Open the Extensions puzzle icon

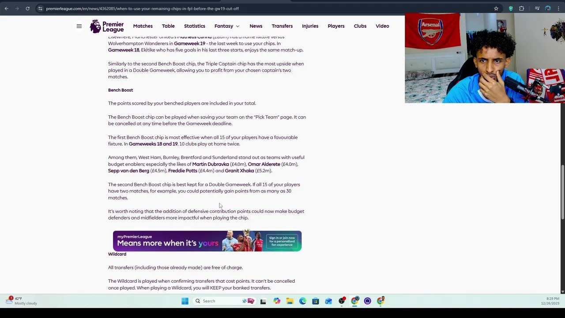coord(521,8)
